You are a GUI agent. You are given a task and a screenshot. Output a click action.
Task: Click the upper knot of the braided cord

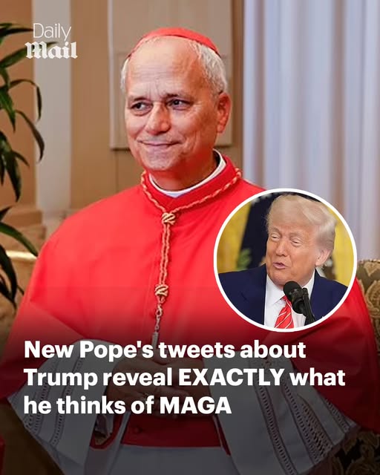pos(168,218)
